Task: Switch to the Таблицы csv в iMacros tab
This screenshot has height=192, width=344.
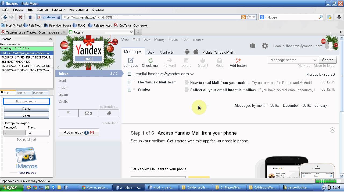Action: (33, 32)
